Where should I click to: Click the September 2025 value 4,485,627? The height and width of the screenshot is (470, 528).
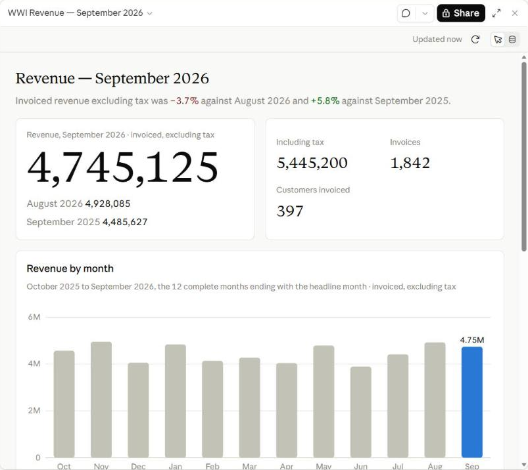point(125,222)
